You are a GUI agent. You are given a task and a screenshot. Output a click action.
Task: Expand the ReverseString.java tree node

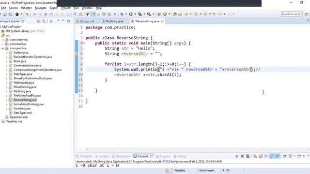pyautogui.click(x=7, y=100)
